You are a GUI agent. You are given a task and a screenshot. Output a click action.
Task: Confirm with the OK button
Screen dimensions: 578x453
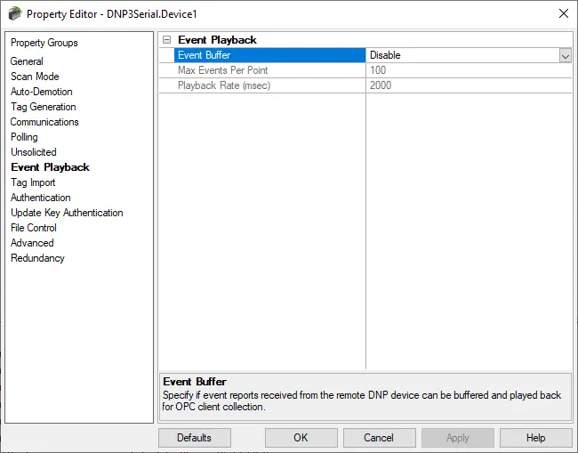tap(301, 438)
